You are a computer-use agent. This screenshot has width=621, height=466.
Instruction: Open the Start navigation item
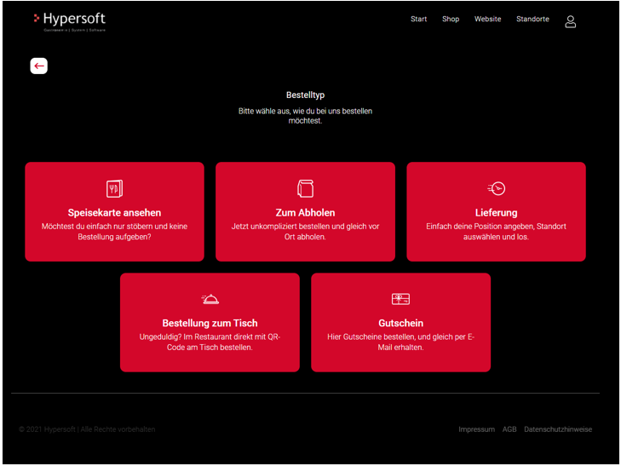pos(418,20)
